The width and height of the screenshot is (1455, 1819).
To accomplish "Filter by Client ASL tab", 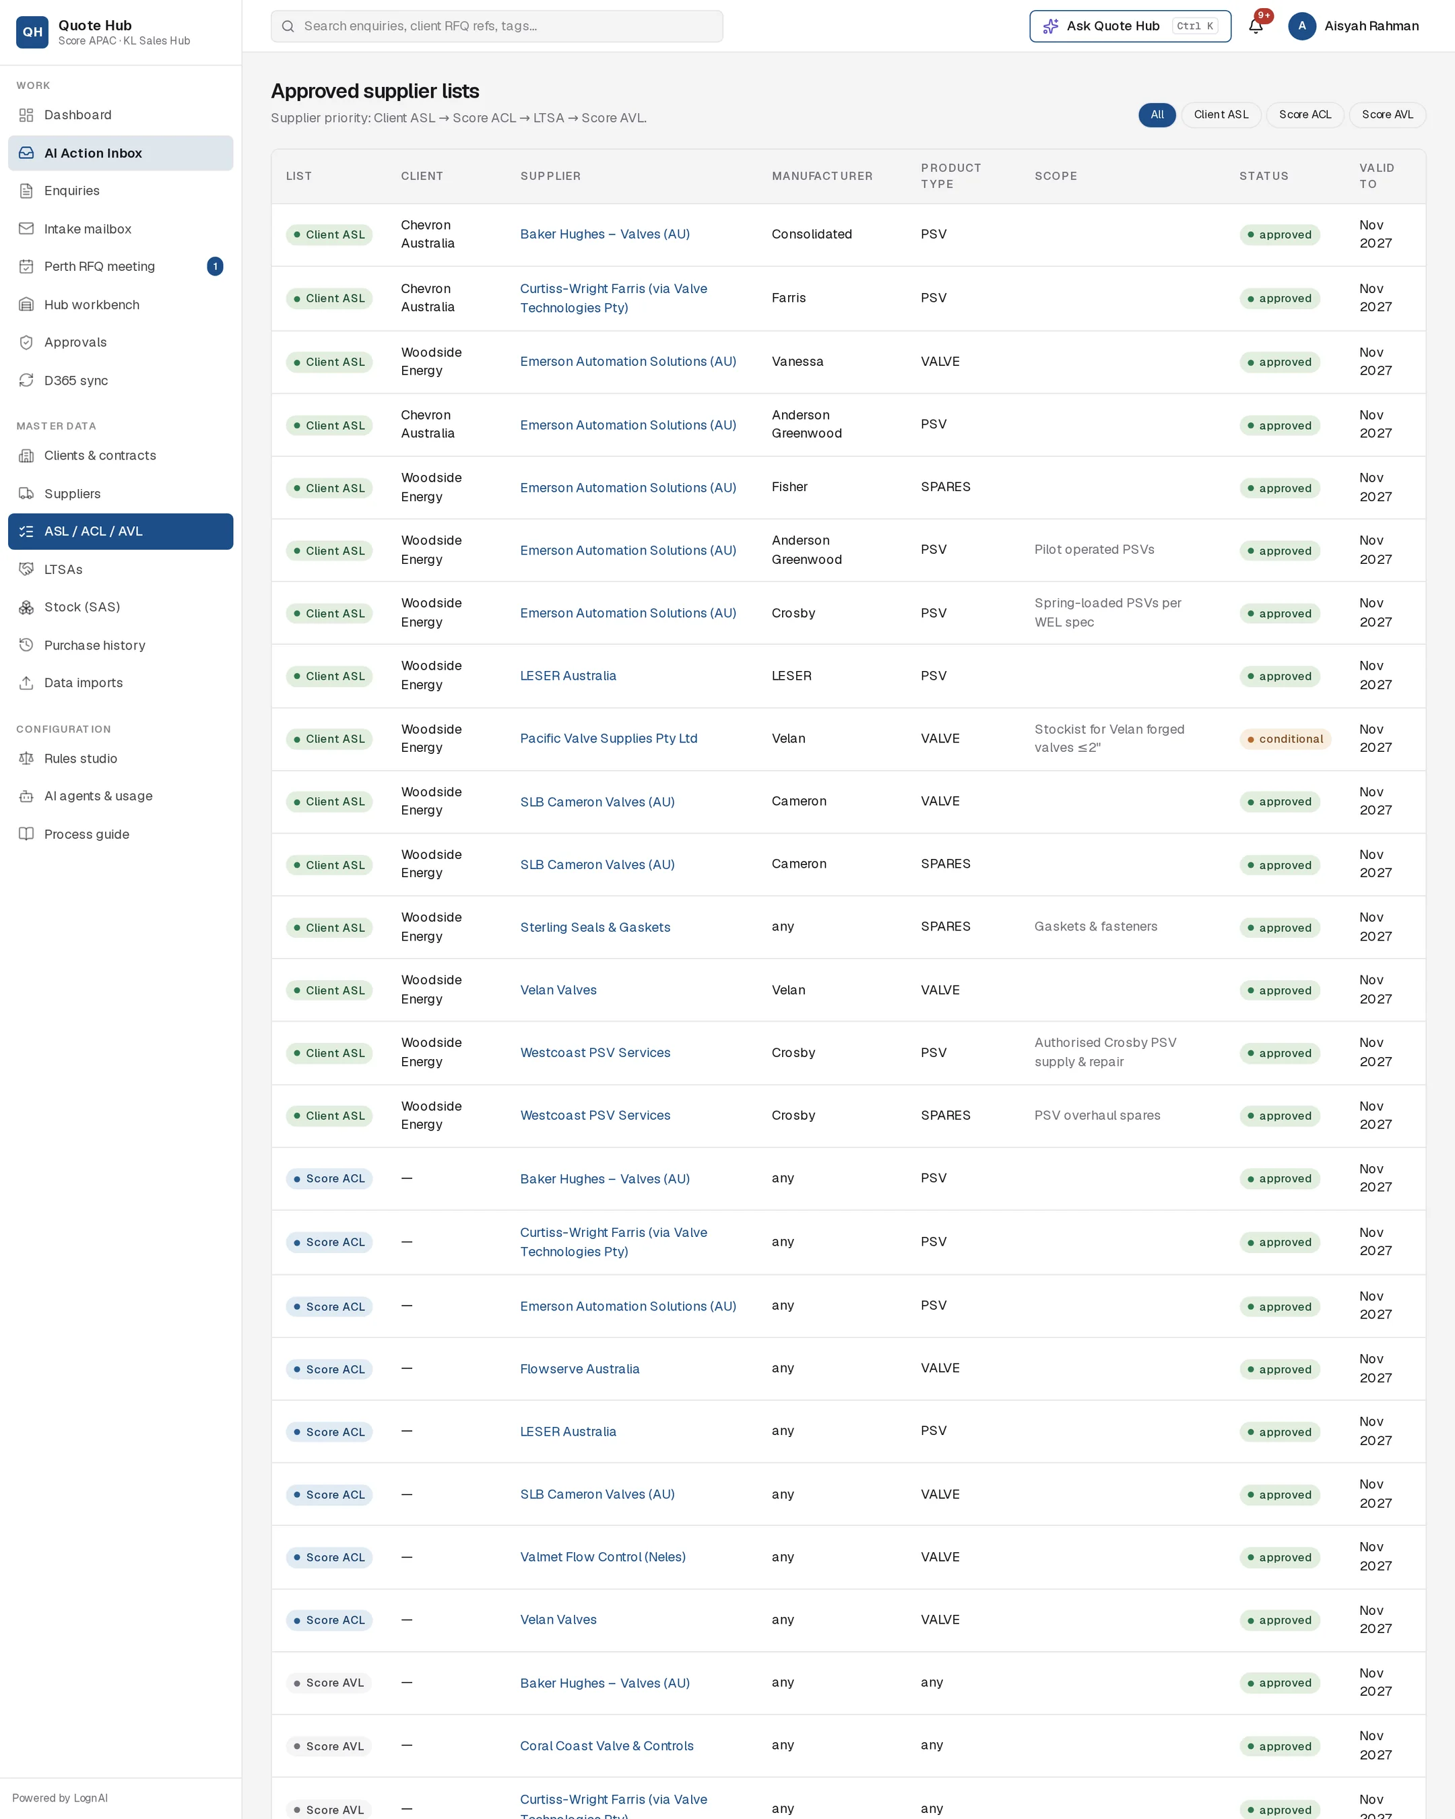I will pos(1221,115).
